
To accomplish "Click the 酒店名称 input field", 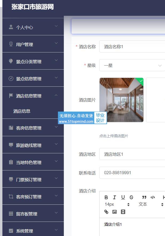I will [132, 47].
